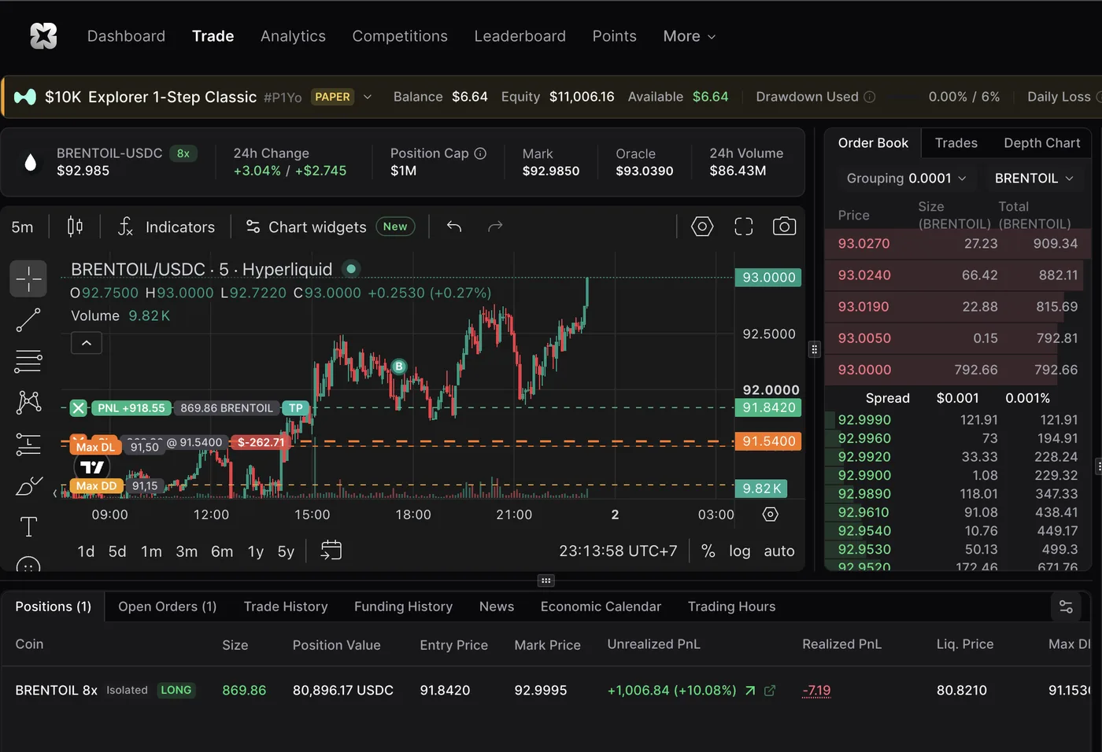Open the candlestick chart type selector

click(x=75, y=227)
